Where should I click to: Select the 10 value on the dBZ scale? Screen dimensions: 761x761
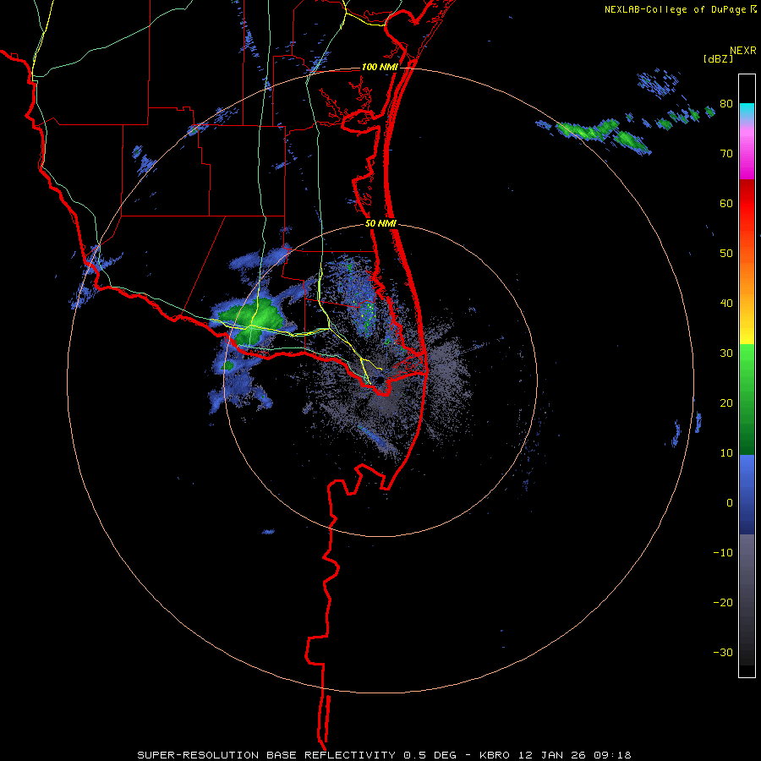point(726,453)
